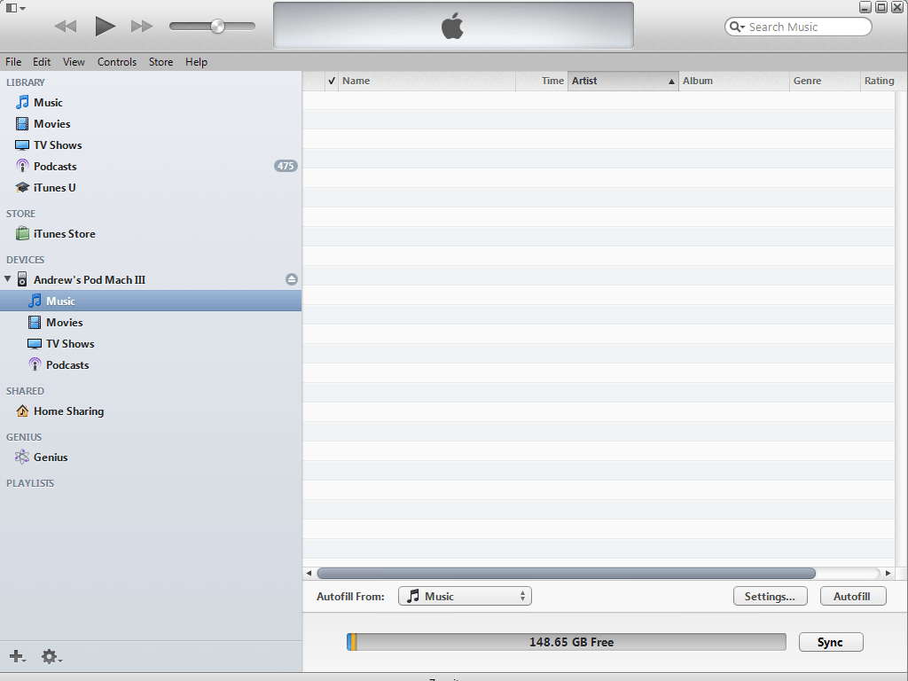Screen dimensions: 908x681
Task: Sort by Rating column header
Action: 879,81
